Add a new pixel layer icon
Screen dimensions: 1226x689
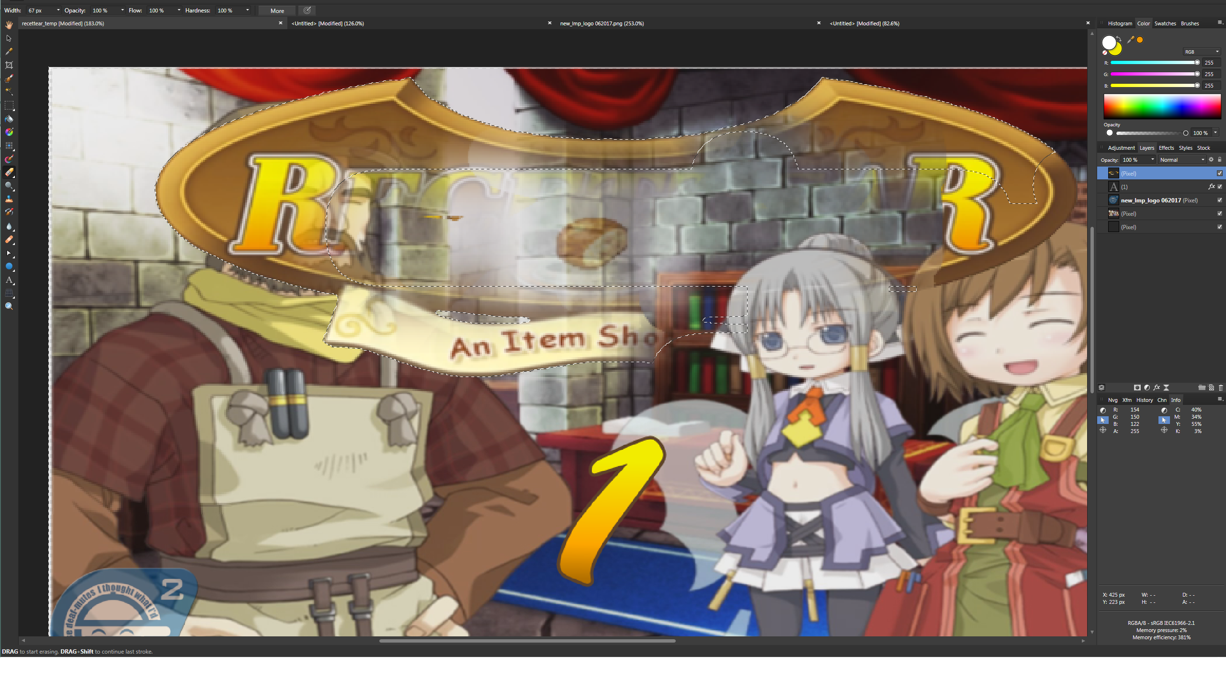pyautogui.click(x=1211, y=388)
